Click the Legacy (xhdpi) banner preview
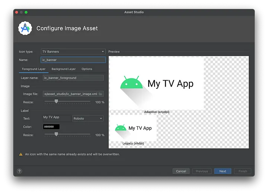This screenshot has width=268, height=194. pyautogui.click(x=133, y=128)
